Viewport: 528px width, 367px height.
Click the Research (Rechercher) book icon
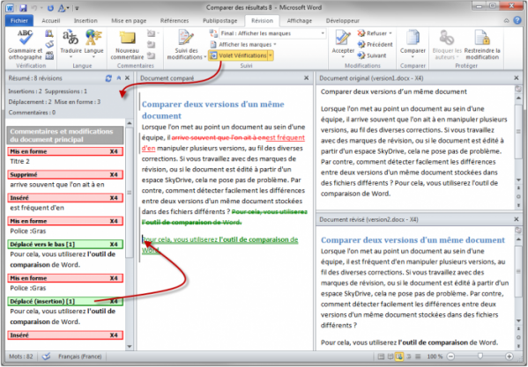[49, 33]
